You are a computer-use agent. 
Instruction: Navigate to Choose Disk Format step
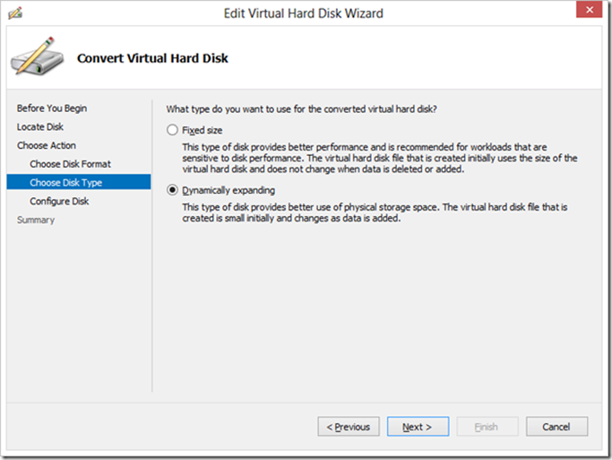click(70, 164)
